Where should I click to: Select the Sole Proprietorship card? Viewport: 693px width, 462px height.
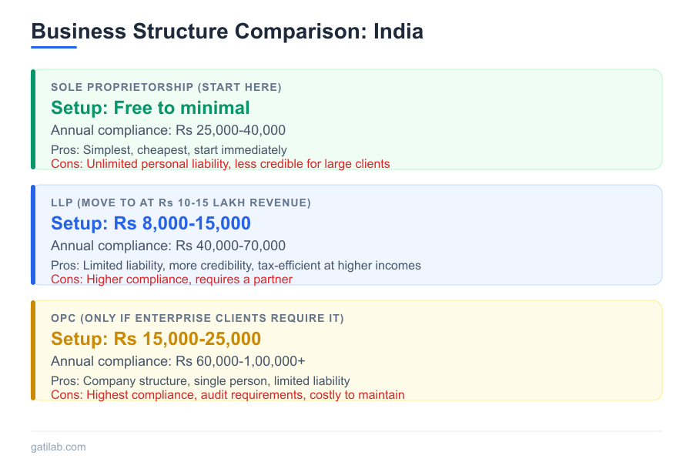pyautogui.click(x=346, y=118)
